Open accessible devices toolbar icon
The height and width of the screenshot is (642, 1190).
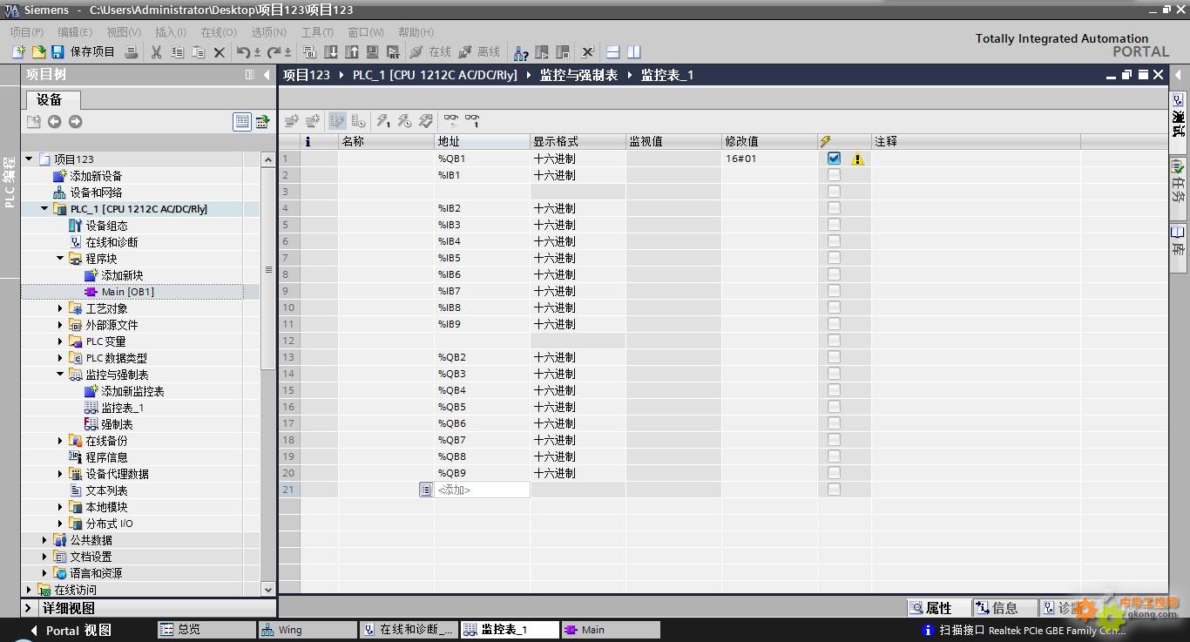[x=521, y=52]
